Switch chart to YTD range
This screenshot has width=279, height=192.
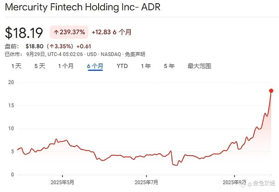(122, 66)
